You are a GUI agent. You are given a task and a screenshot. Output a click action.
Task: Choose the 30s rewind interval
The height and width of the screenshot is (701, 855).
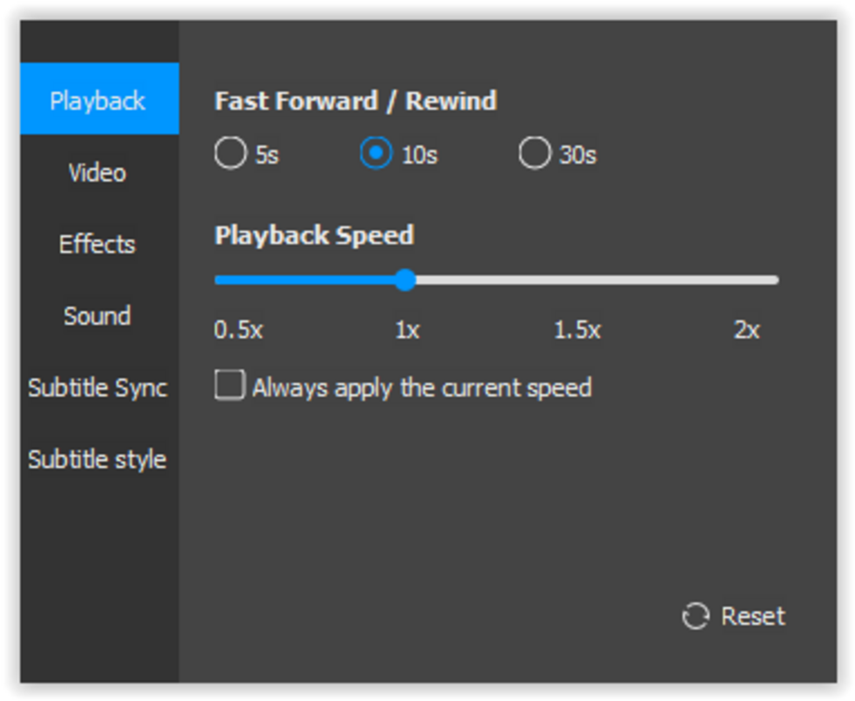[x=533, y=153]
